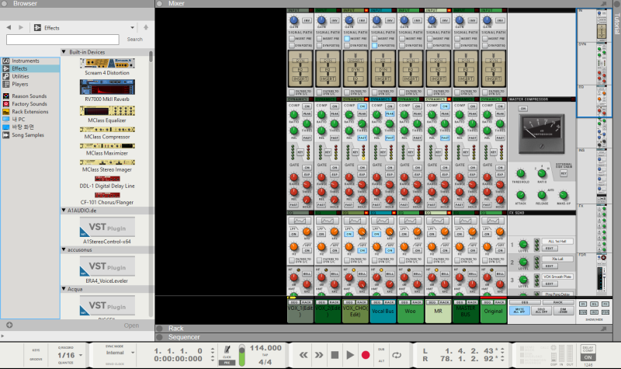Expand the Sequencer panel
This screenshot has height=369, width=621.
(x=160, y=337)
